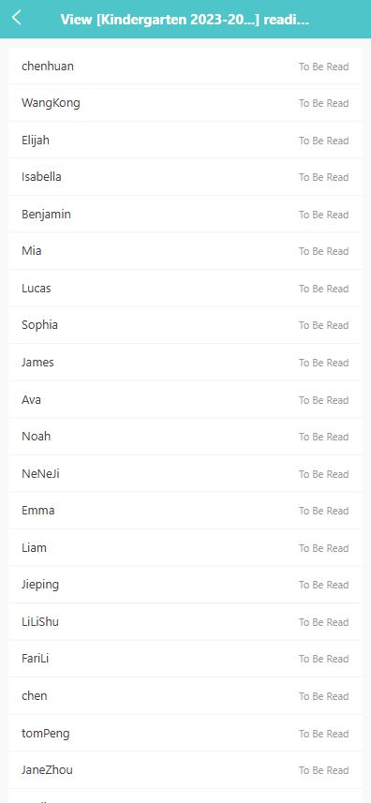
Task: Open Isabella's reading status row
Action: pos(185,177)
